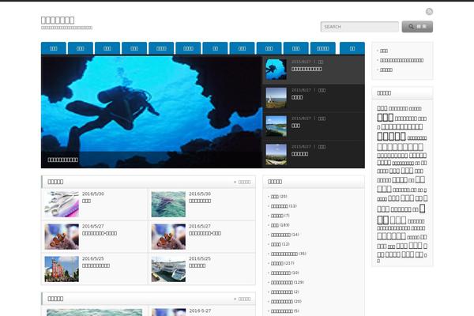Open the boats in harbor post thumbnail

pos(168,269)
